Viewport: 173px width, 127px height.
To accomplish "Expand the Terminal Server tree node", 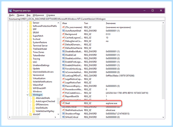I will (27, 46).
